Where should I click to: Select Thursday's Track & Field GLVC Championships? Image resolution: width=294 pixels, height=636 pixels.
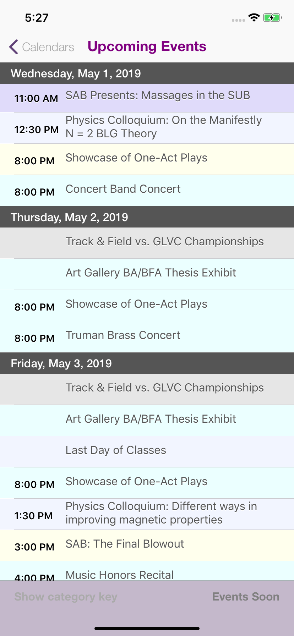point(164,242)
